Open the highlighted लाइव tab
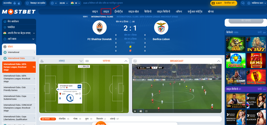The height and width of the screenshot is (125, 267). (x=106, y=12)
